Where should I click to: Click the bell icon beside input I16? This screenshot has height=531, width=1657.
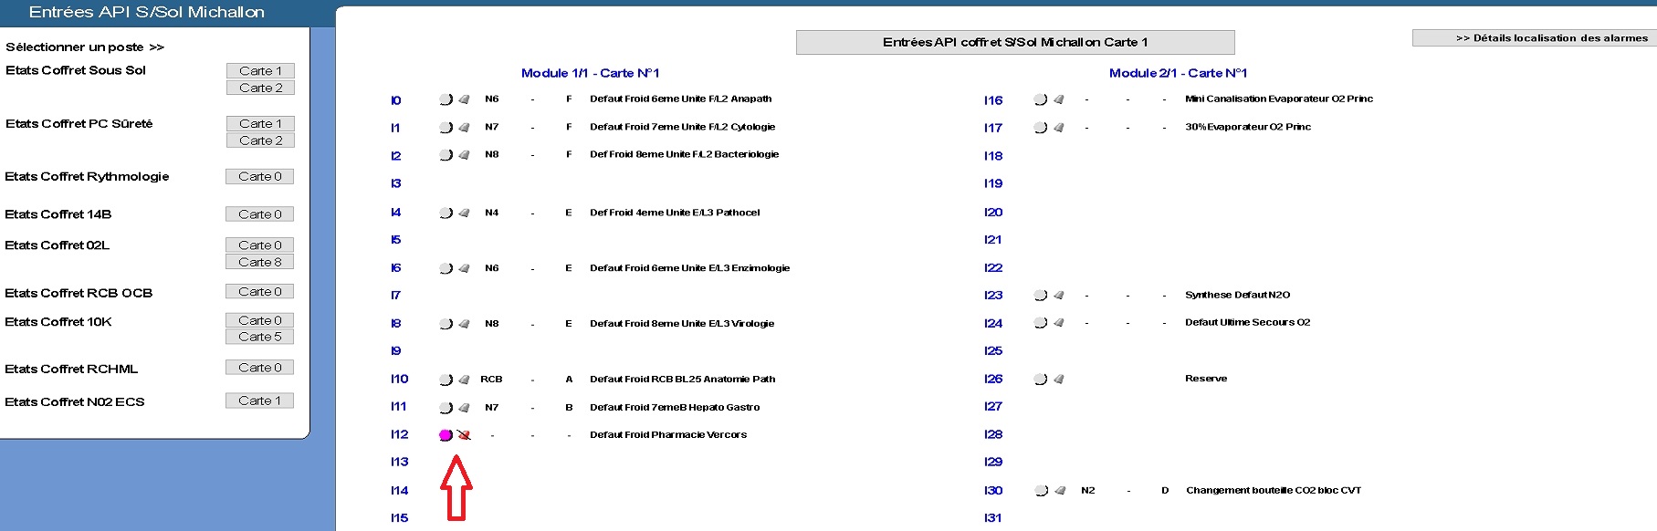coord(1059,99)
